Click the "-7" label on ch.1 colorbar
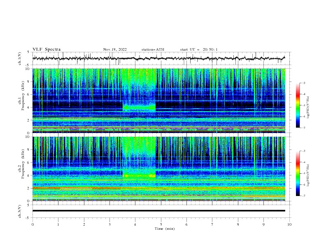 click(303, 128)
